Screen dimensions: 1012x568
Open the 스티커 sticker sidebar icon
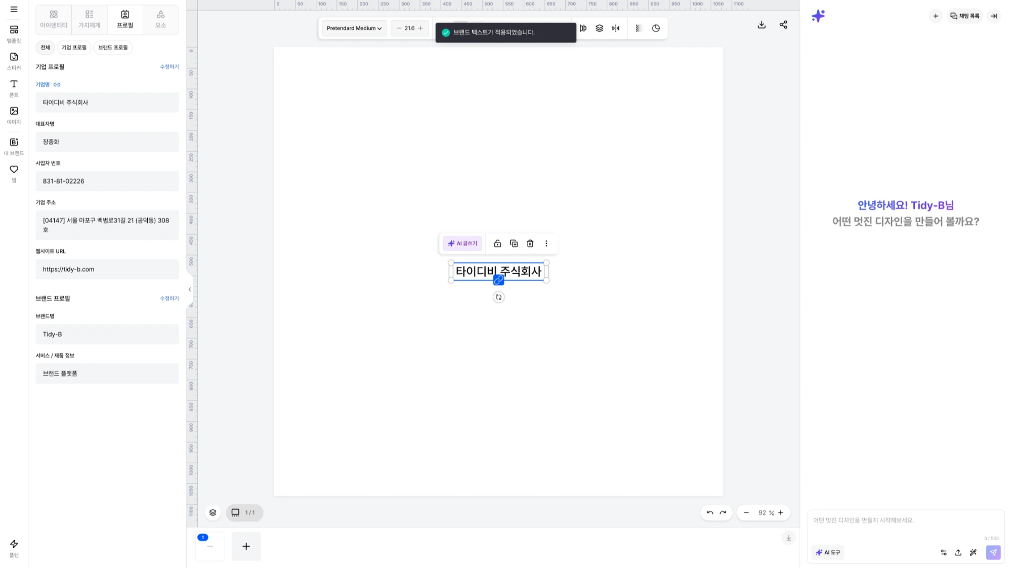tap(14, 61)
